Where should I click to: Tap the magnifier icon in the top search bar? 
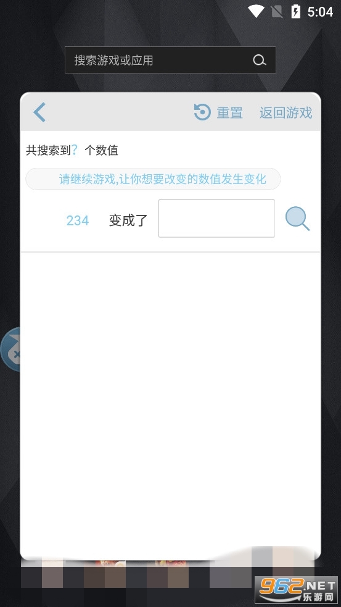pyautogui.click(x=260, y=60)
